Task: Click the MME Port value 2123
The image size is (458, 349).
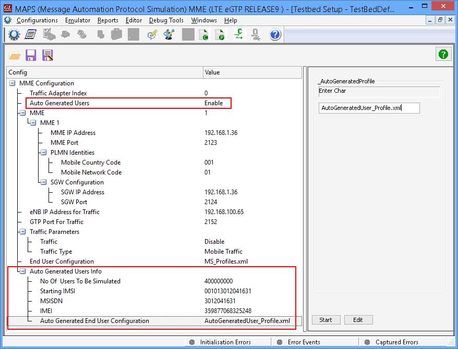Action: [211, 143]
